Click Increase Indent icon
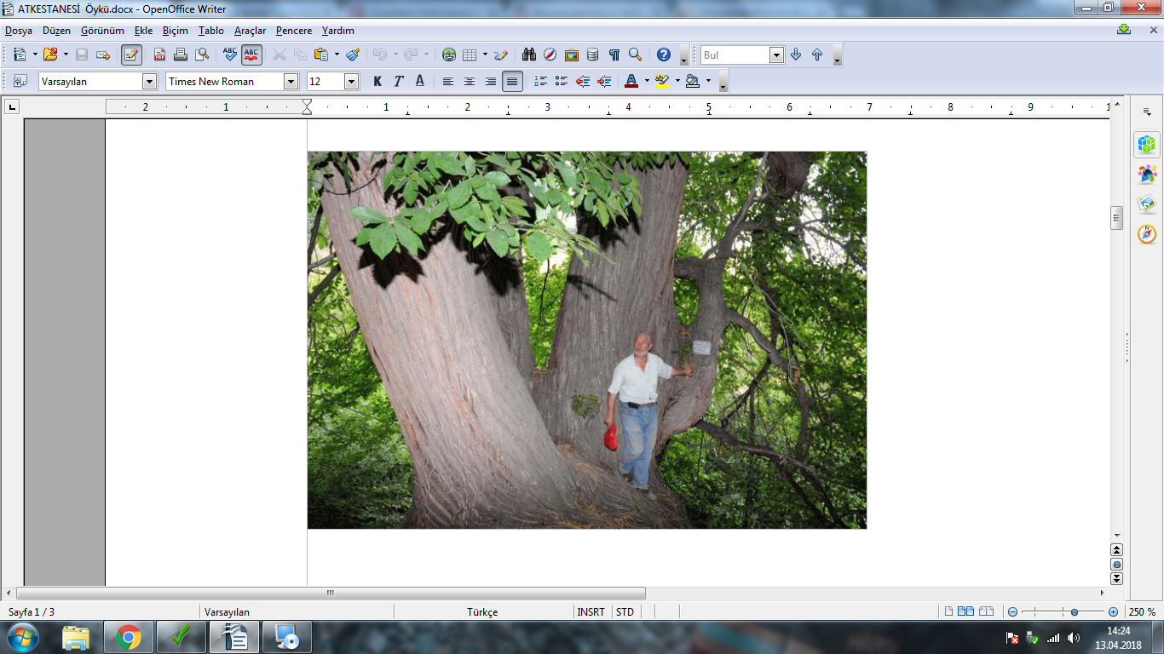 point(604,81)
